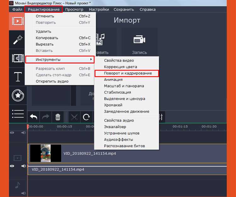Click the Запись record button label
Viewport: 236px width, 197px height.
pos(139,52)
